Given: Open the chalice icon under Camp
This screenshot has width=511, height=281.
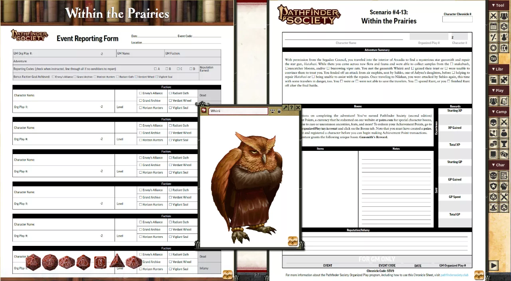Looking at the screenshot, I should coord(504,144).
